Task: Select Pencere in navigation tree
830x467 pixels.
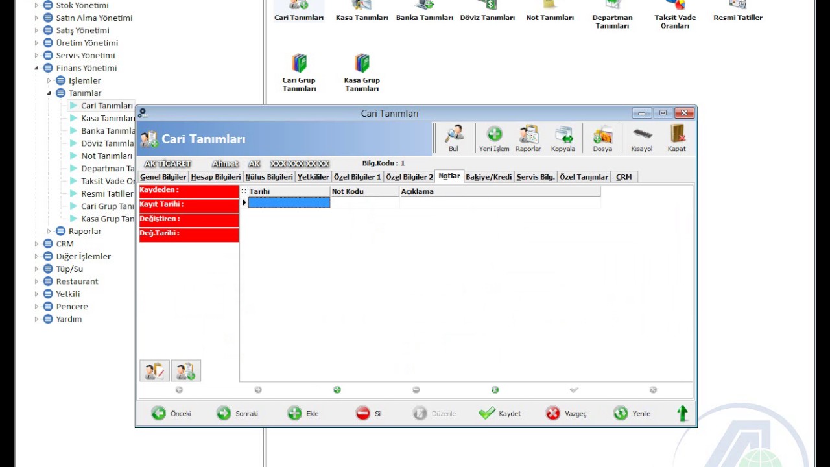Action: 72,306
